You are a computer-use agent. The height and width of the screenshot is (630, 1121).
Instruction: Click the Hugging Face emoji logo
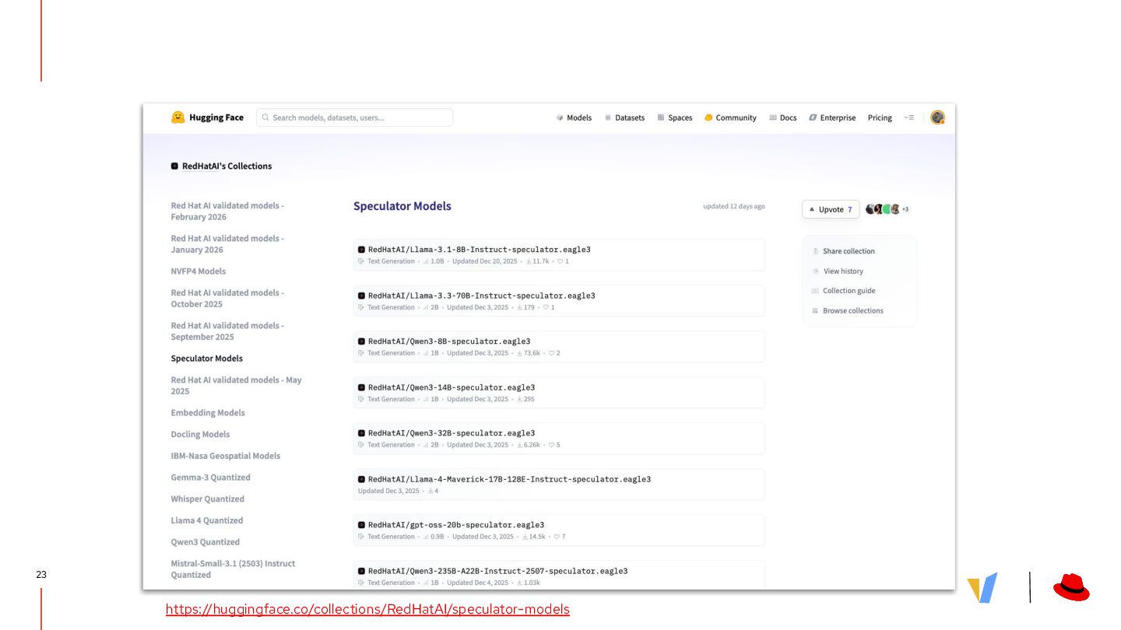click(x=178, y=117)
